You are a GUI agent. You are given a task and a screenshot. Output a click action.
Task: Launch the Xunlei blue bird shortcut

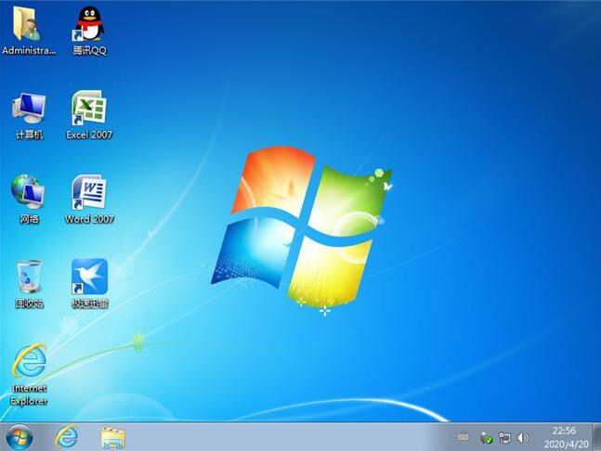tap(89, 277)
